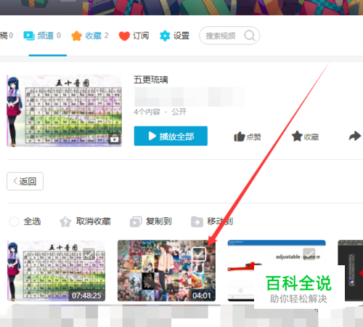Open the adjustable spanner video thumbnail
Image resolution: width=363 pixels, height=327 pixels.
click(277, 270)
